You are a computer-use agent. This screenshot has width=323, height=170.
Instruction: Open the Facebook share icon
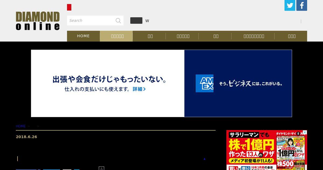click(x=302, y=5)
